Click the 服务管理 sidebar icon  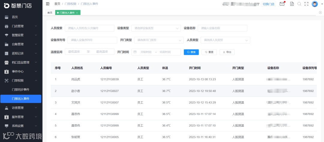(x=7, y=117)
